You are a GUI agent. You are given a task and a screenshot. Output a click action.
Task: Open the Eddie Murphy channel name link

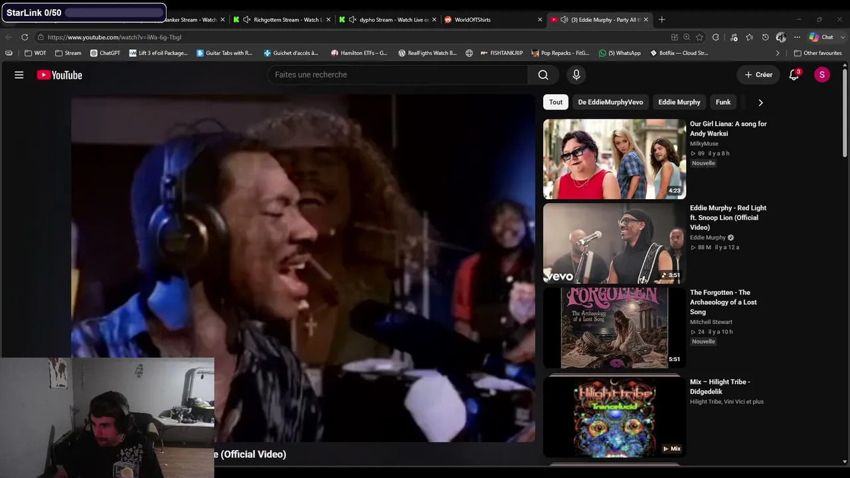click(708, 238)
